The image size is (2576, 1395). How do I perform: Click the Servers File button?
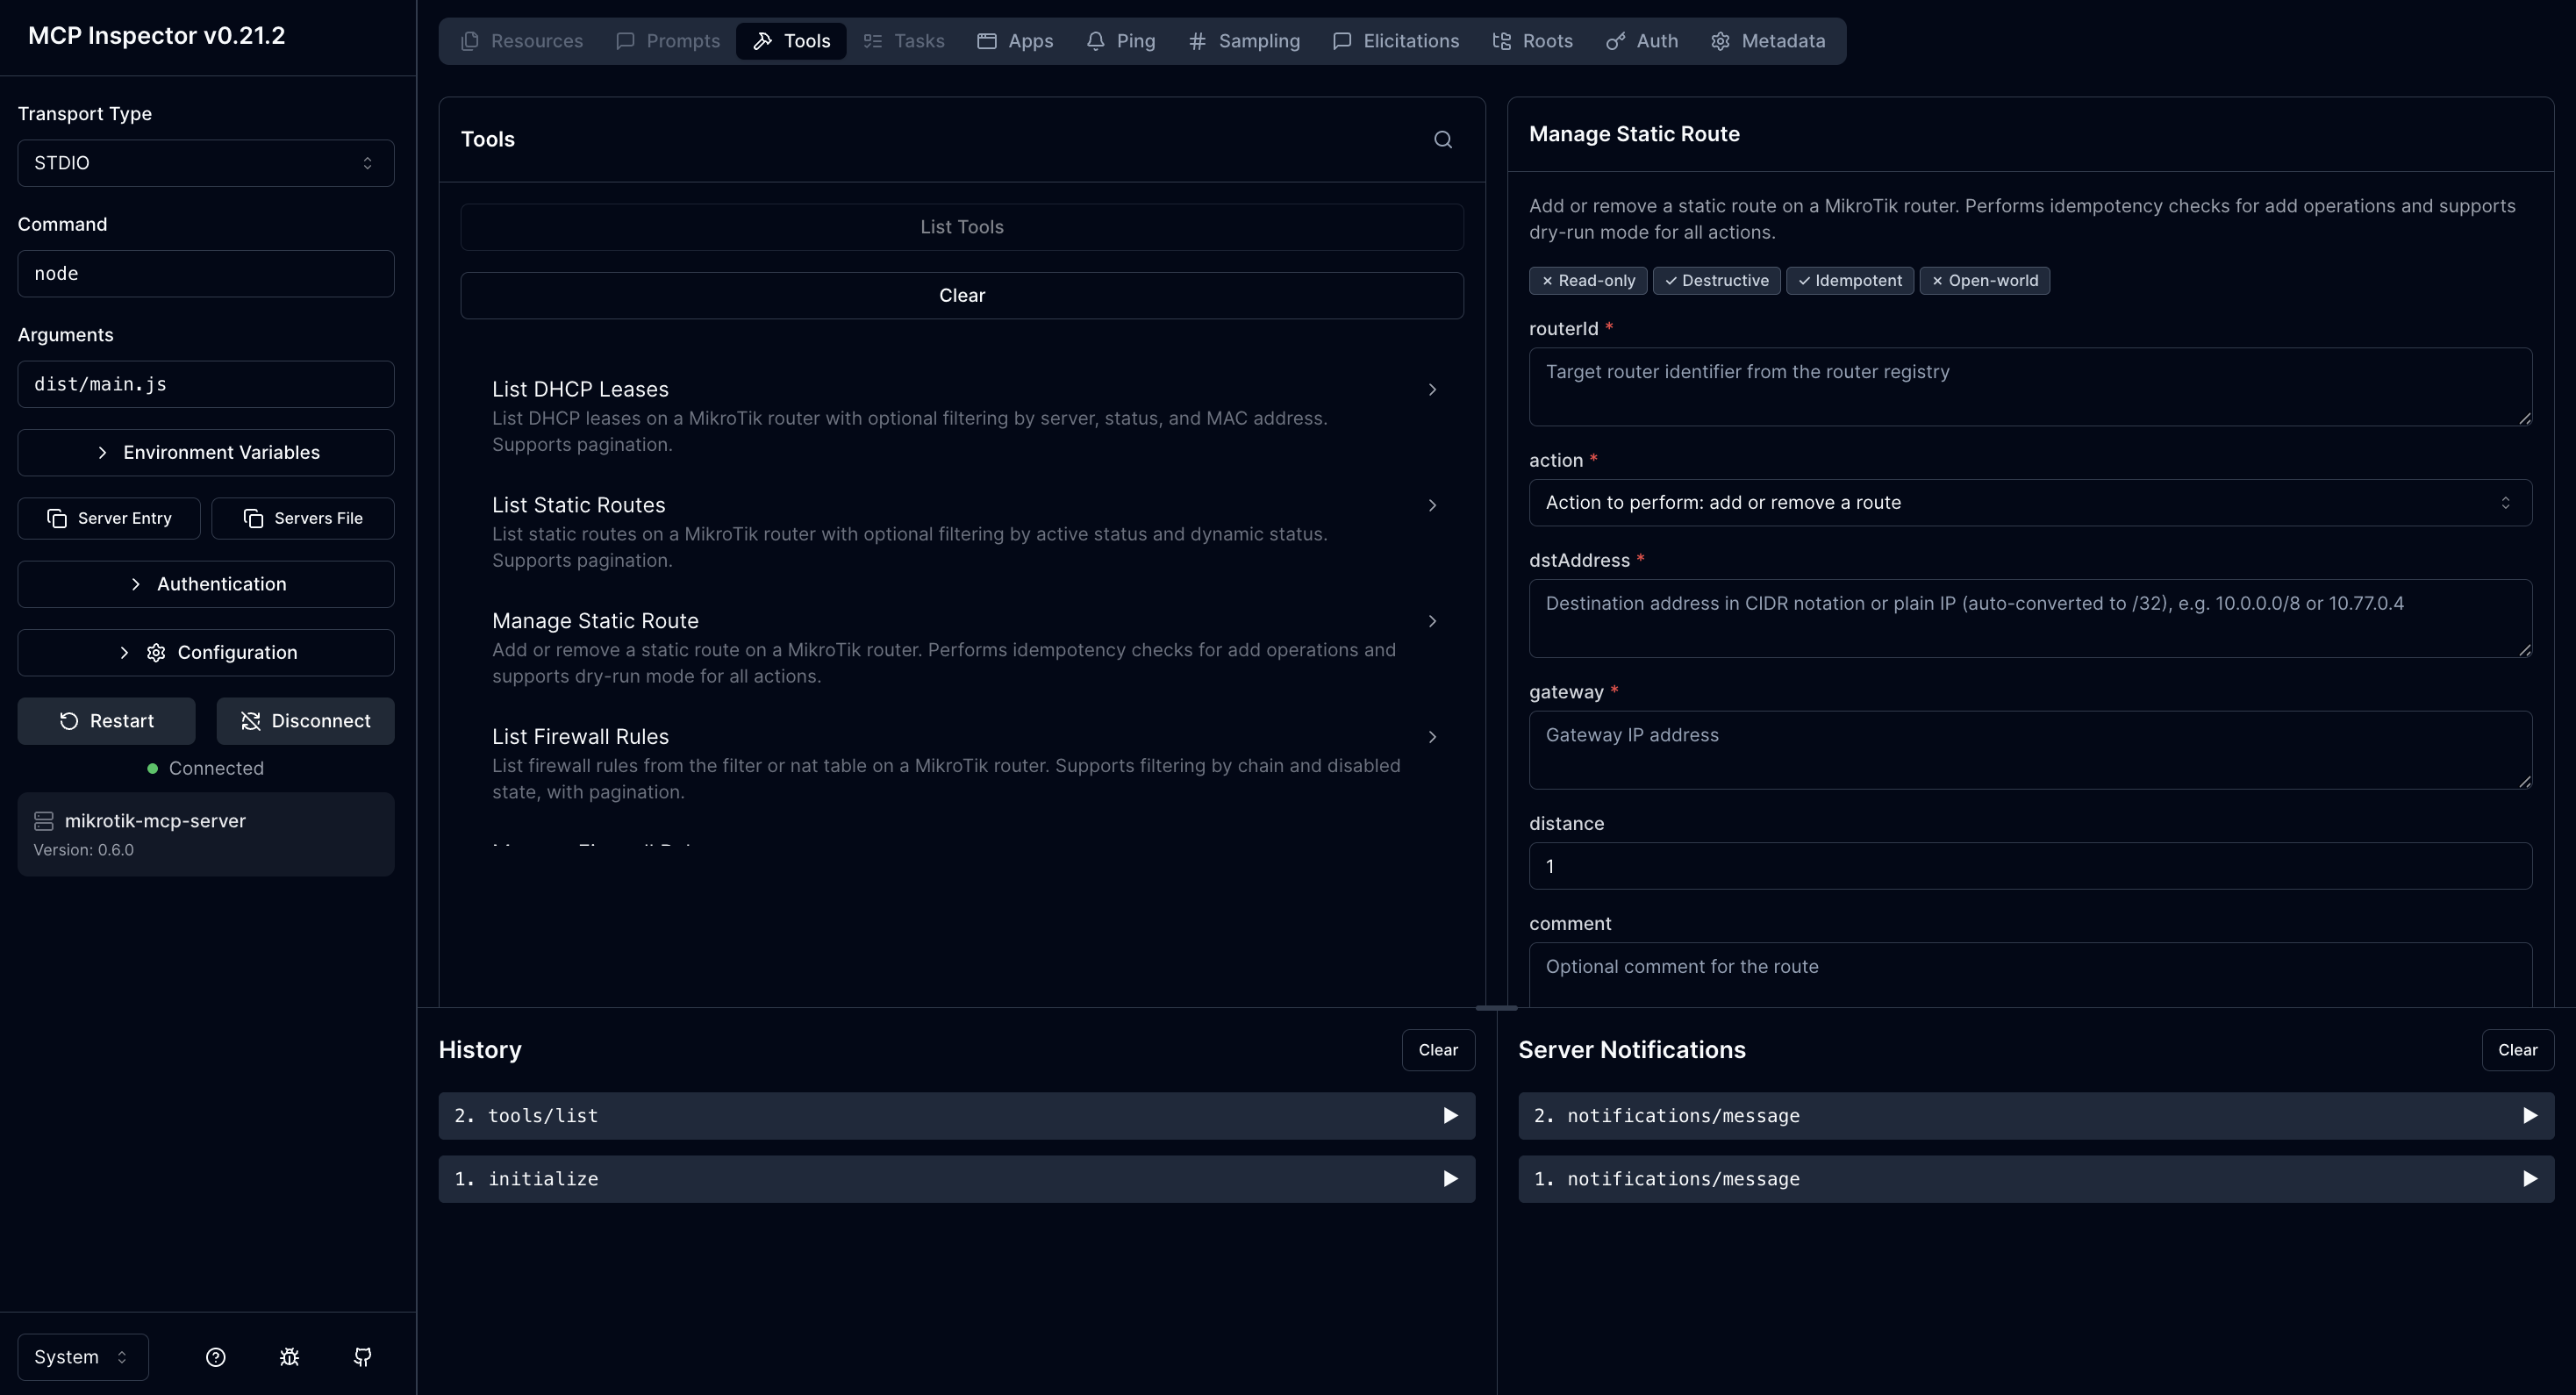pos(303,518)
